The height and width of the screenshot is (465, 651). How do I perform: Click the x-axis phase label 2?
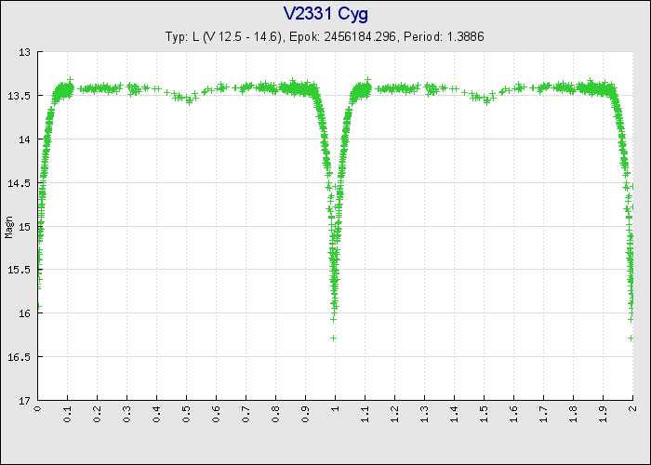point(633,408)
